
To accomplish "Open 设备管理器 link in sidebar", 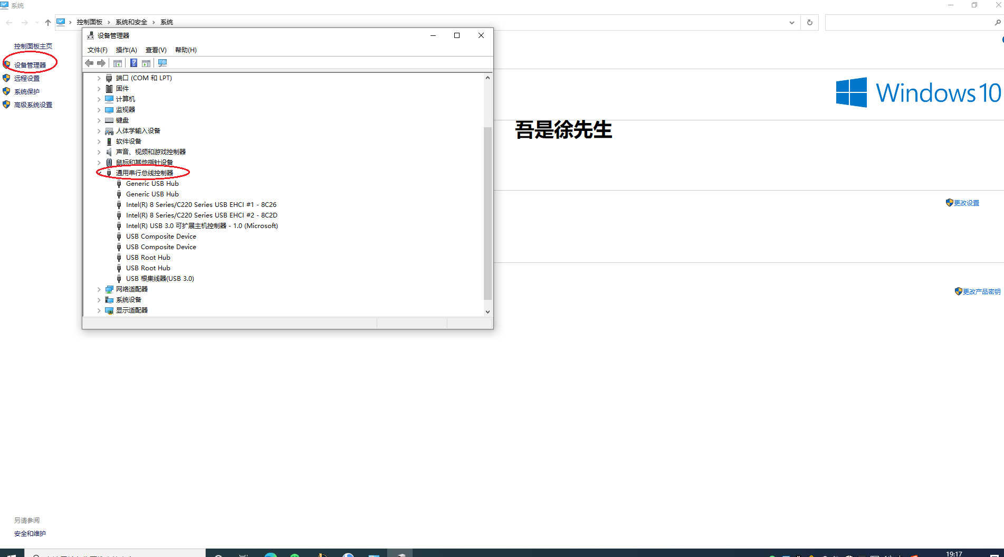I will pos(30,65).
